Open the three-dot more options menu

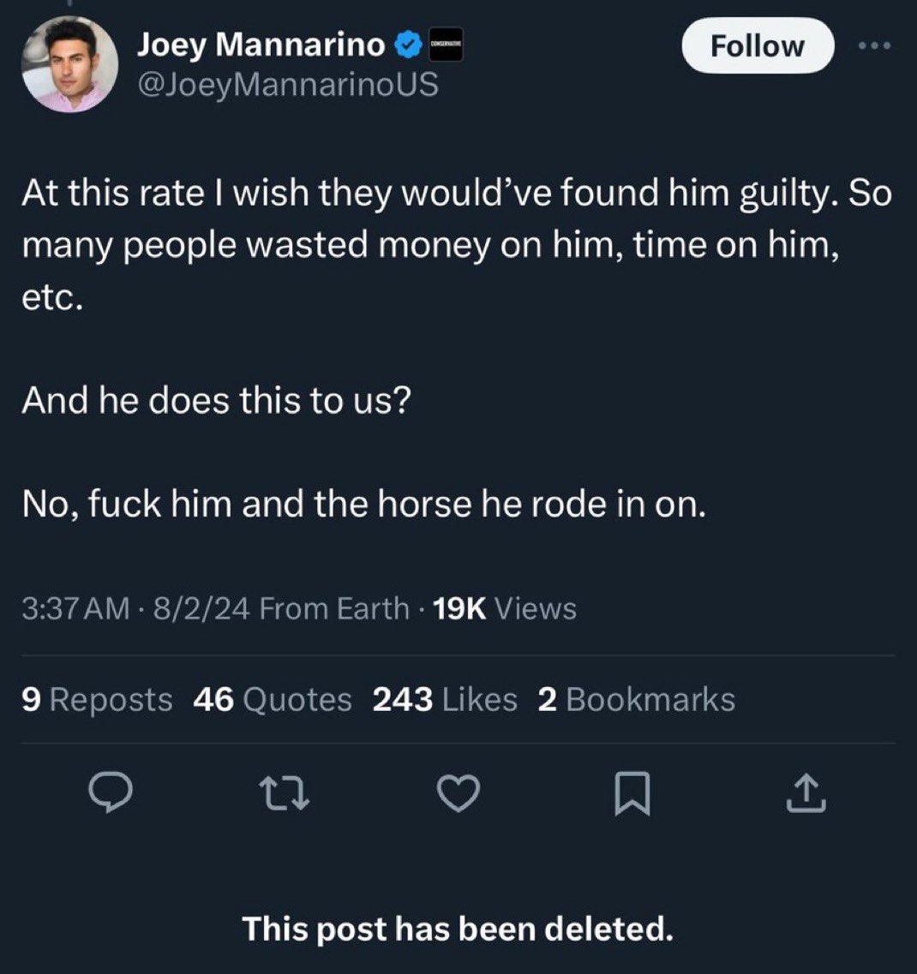point(875,46)
